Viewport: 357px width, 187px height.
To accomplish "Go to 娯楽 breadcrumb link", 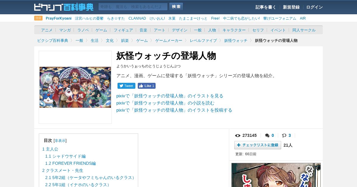I will coord(125,41).
